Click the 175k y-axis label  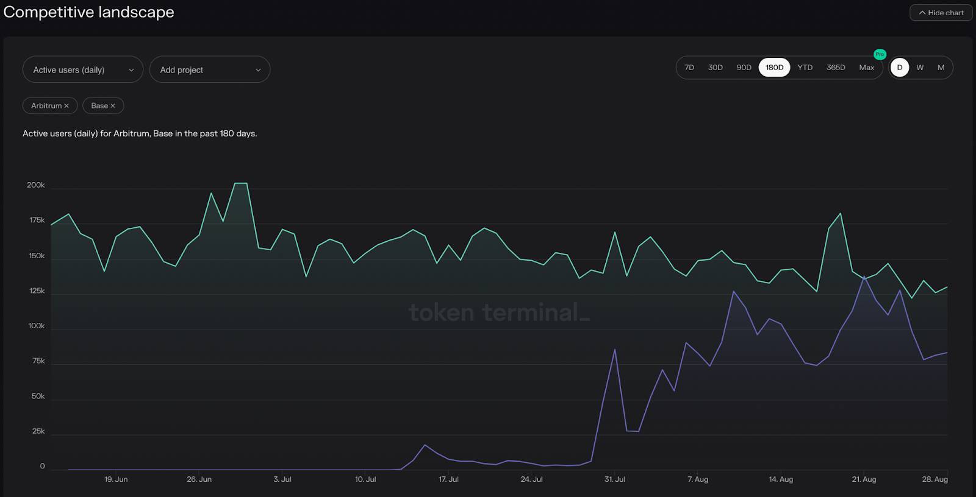[x=37, y=220]
